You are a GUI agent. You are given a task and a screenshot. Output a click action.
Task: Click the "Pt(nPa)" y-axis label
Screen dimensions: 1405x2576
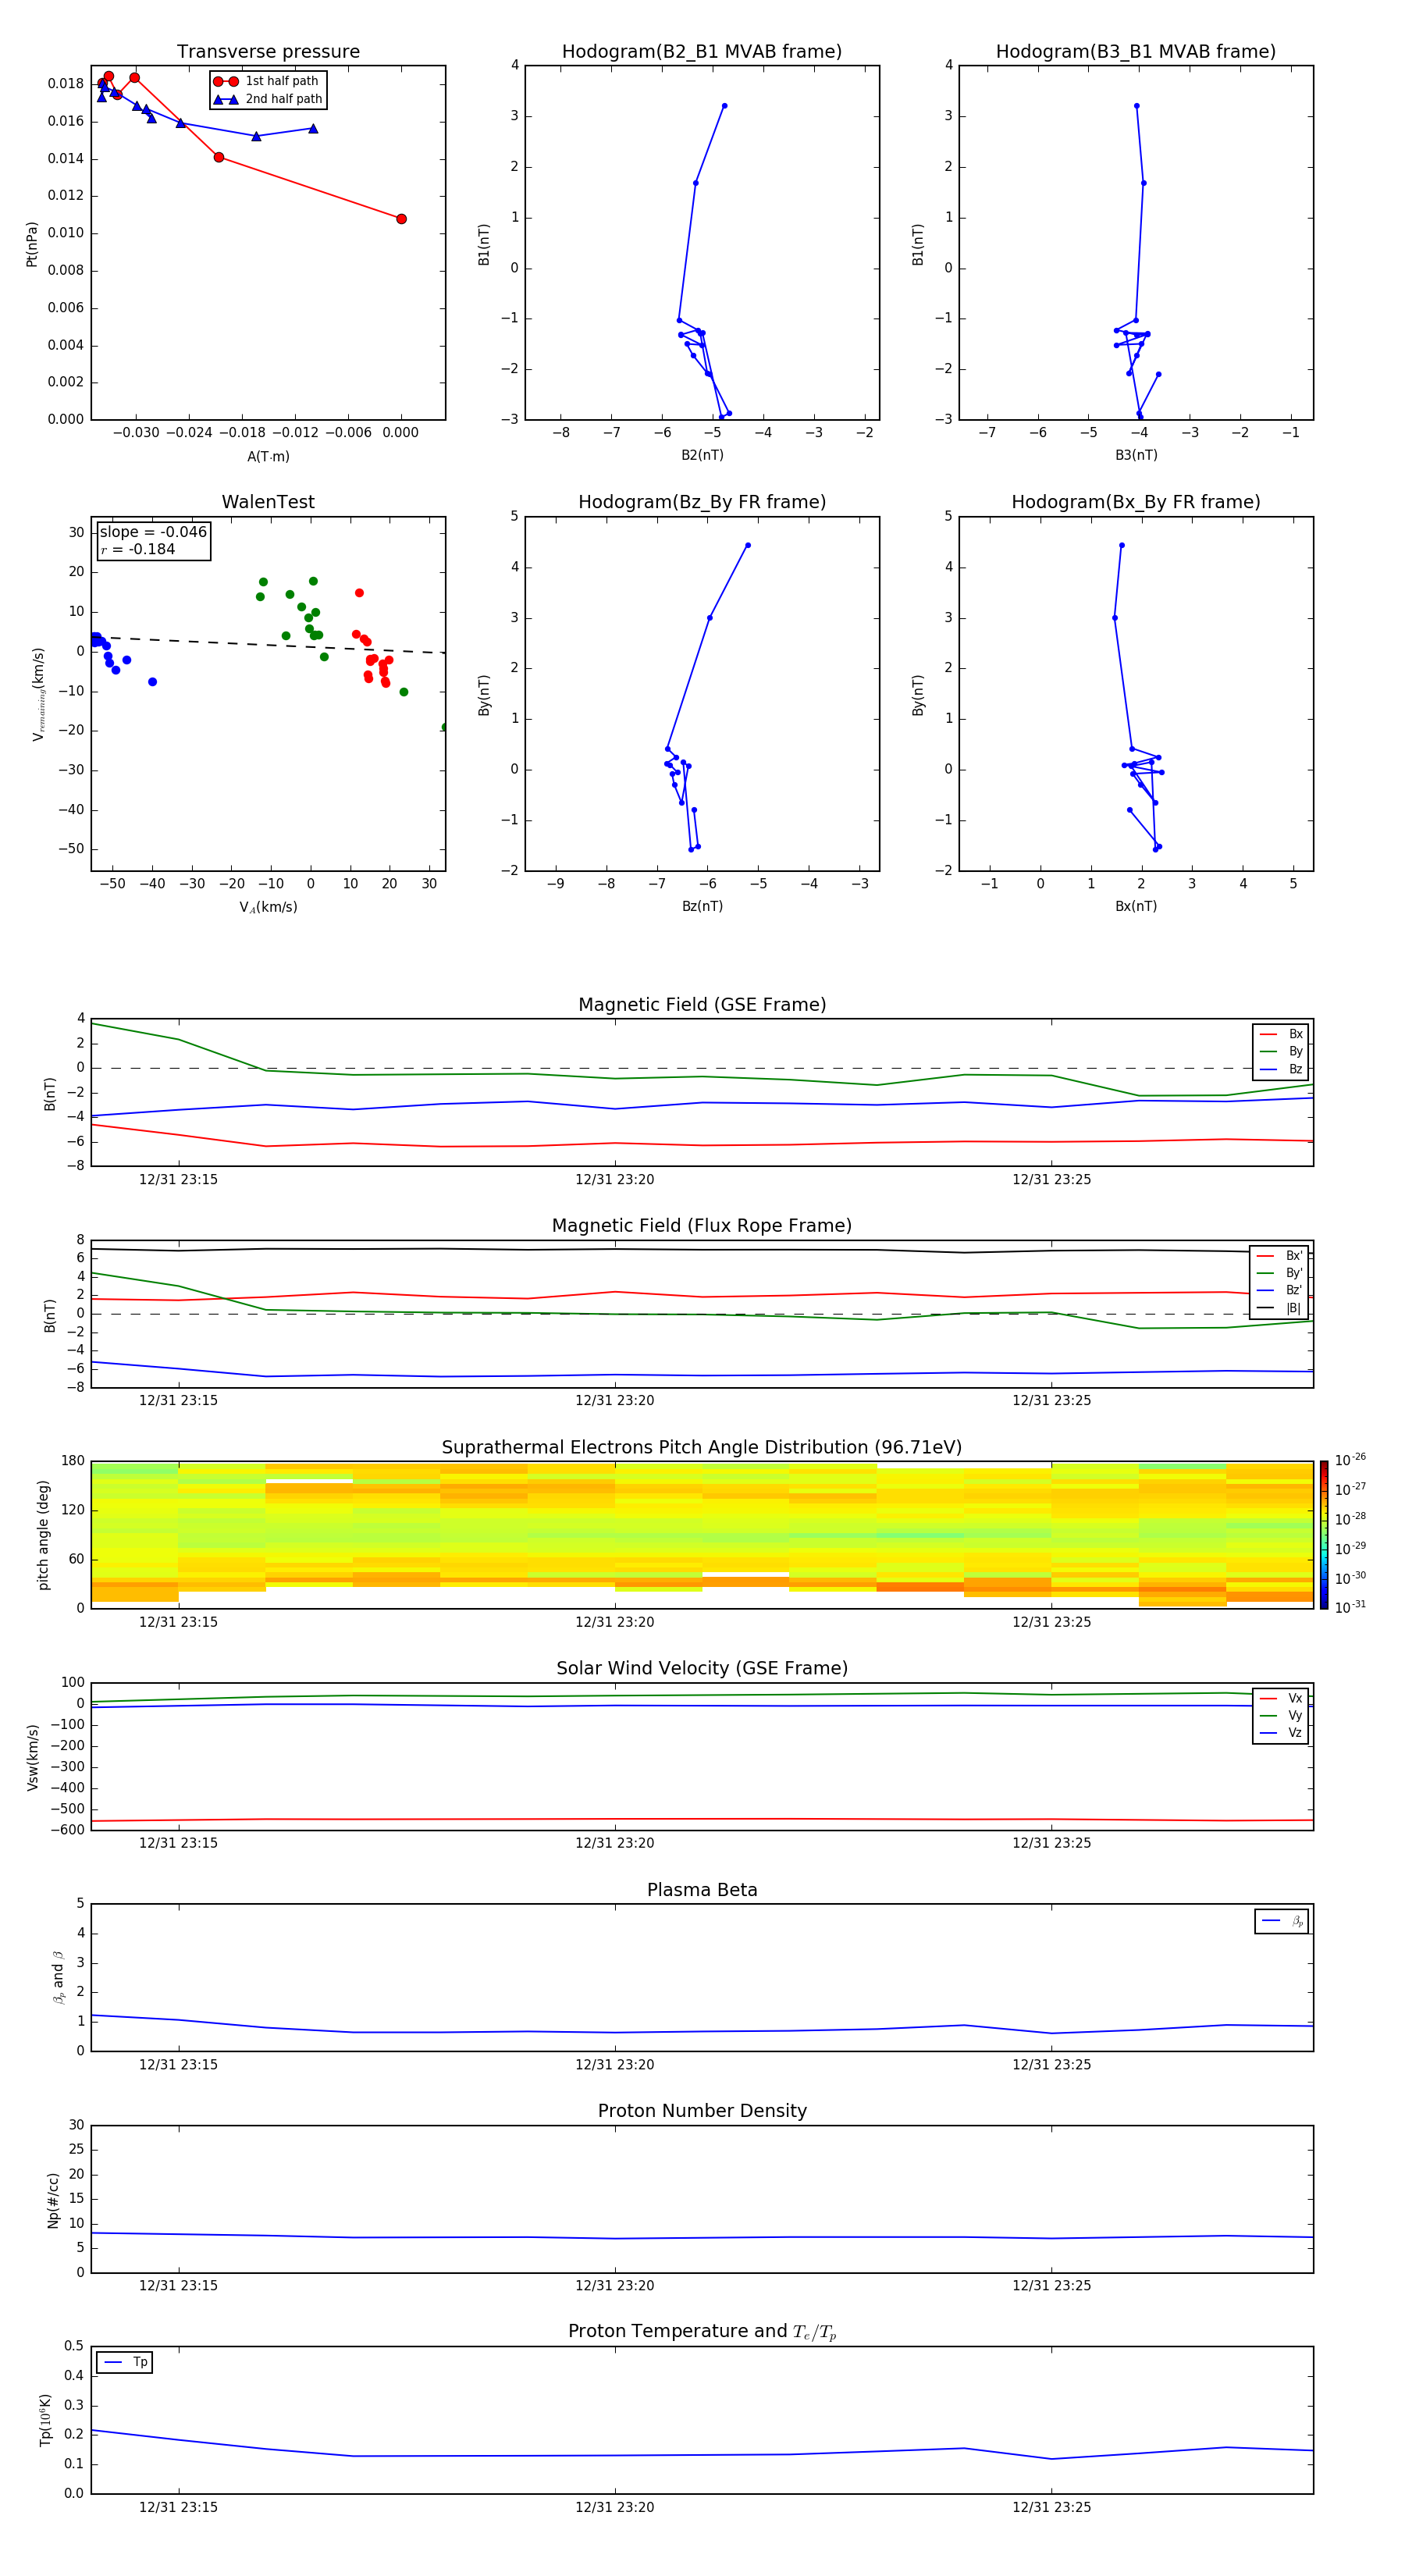[x=32, y=244]
